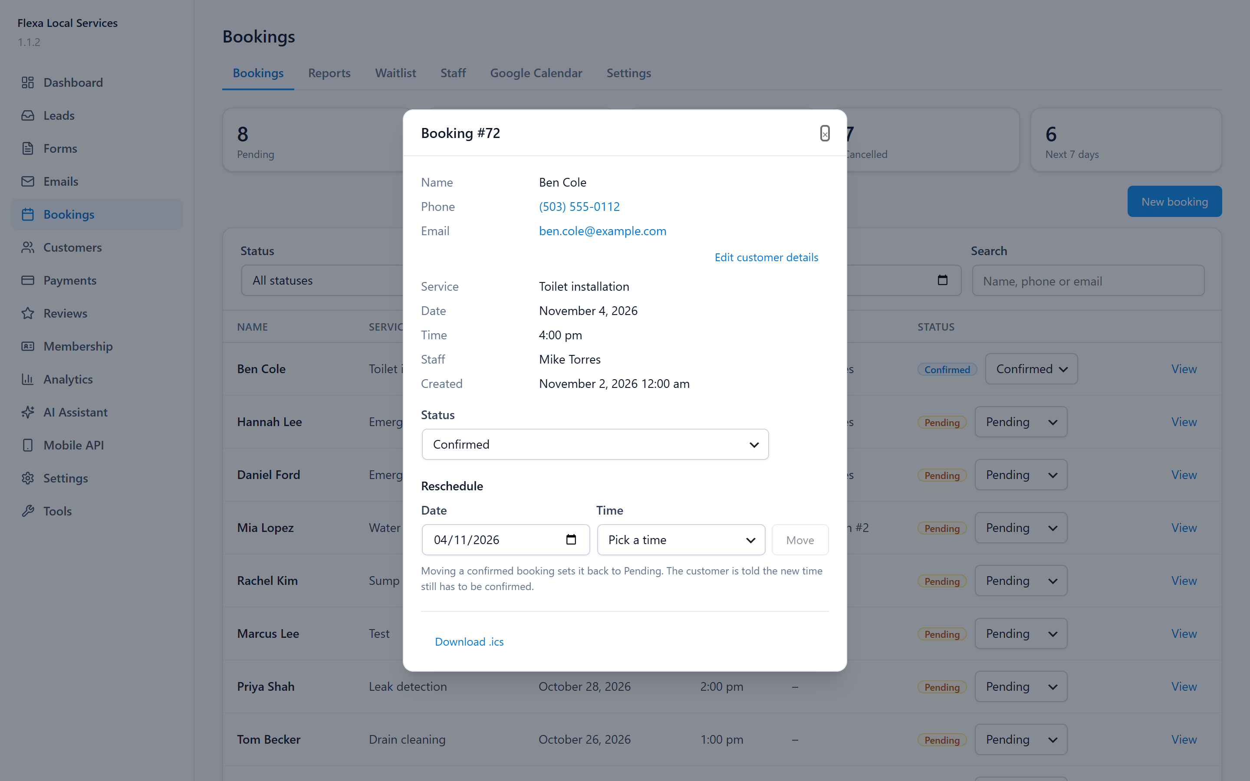This screenshot has width=1250, height=781.
Task: Switch to the Settings tab
Action: point(628,73)
